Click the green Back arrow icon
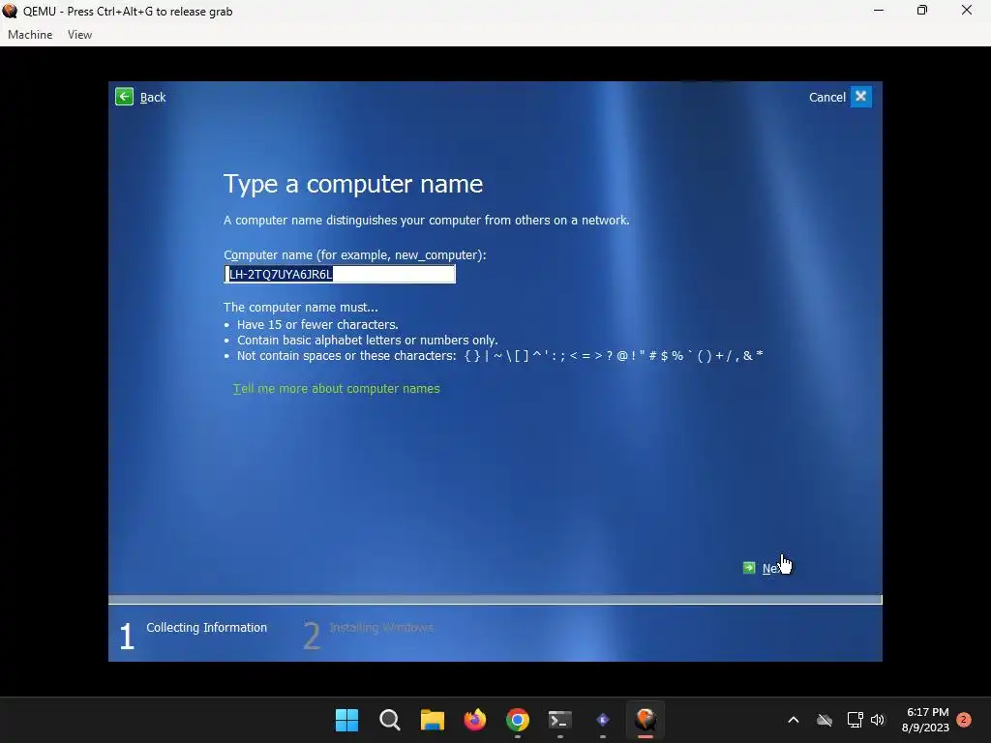Screen dimensions: 991x743 click(125, 97)
